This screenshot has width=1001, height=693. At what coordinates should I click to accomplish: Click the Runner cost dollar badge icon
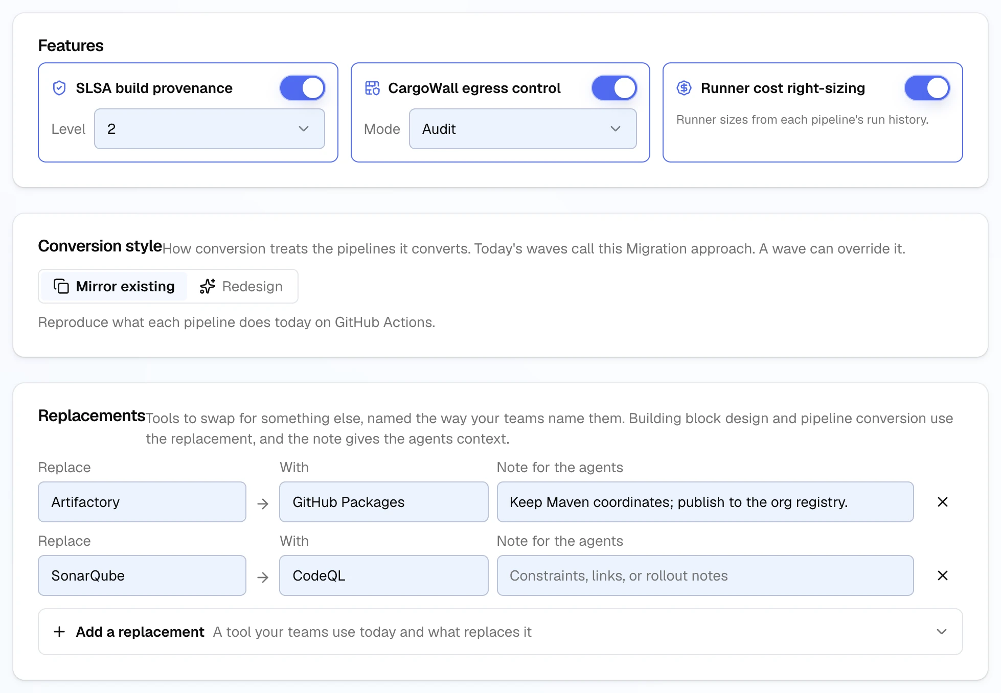[684, 88]
